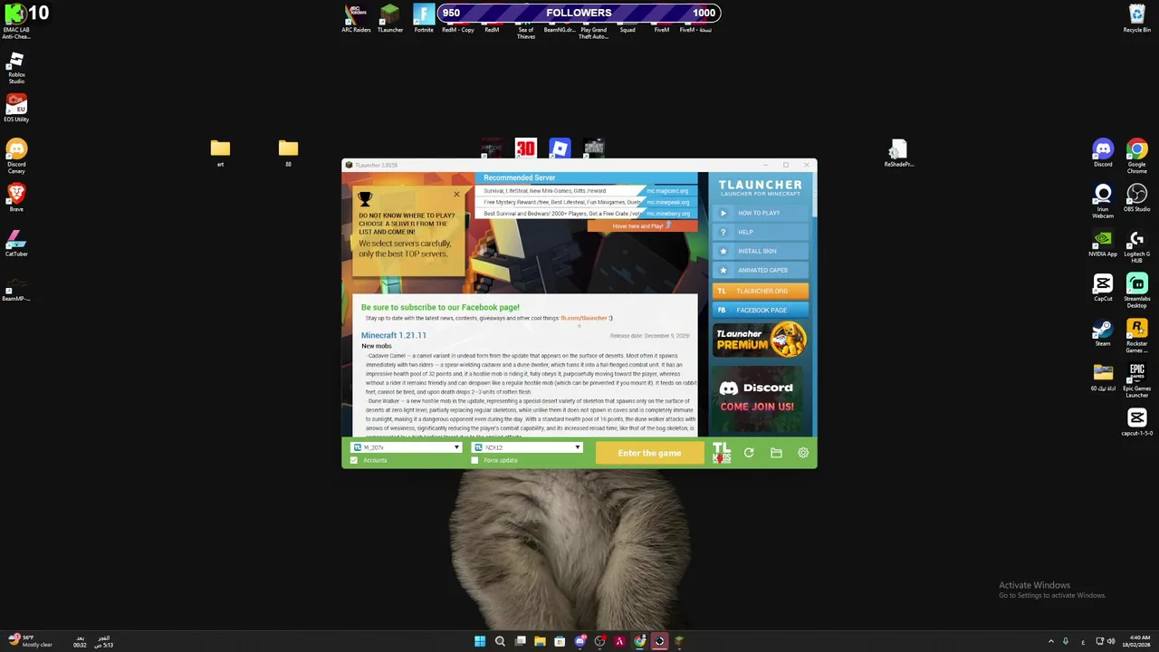The image size is (1159, 652).
Task: Open the Brave browser desktop icon
Action: tap(16, 197)
